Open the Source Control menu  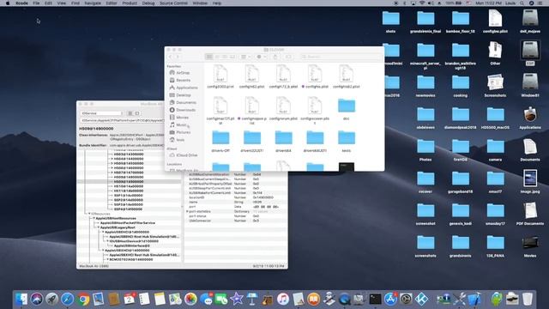[173, 3]
